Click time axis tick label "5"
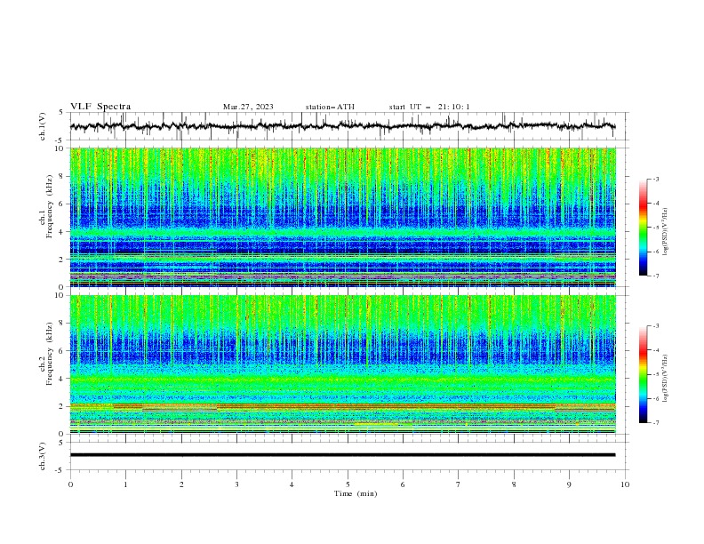This screenshot has width=704, height=544. pyautogui.click(x=348, y=484)
